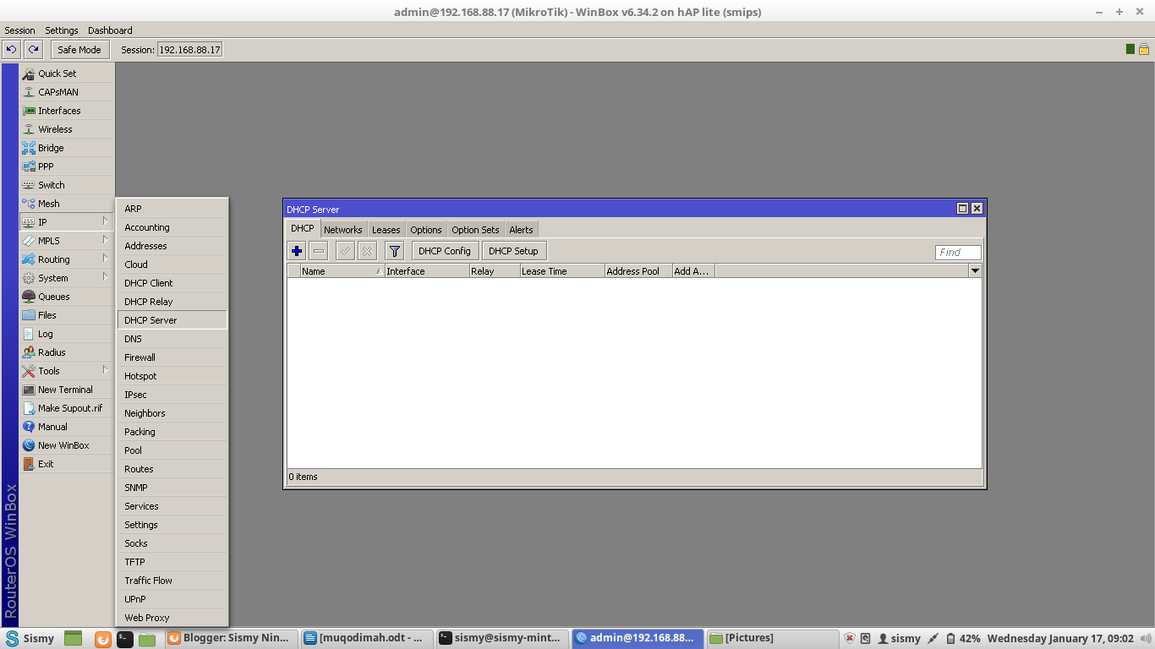The image size is (1155, 649).
Task: Switch to muqodimah.odt document in taskbar
Action: tap(369, 639)
